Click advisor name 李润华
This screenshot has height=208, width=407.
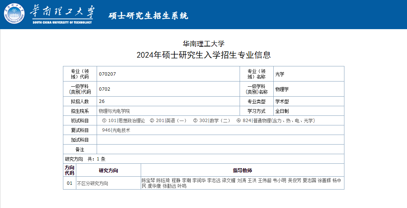pyautogui.click(x=199, y=180)
